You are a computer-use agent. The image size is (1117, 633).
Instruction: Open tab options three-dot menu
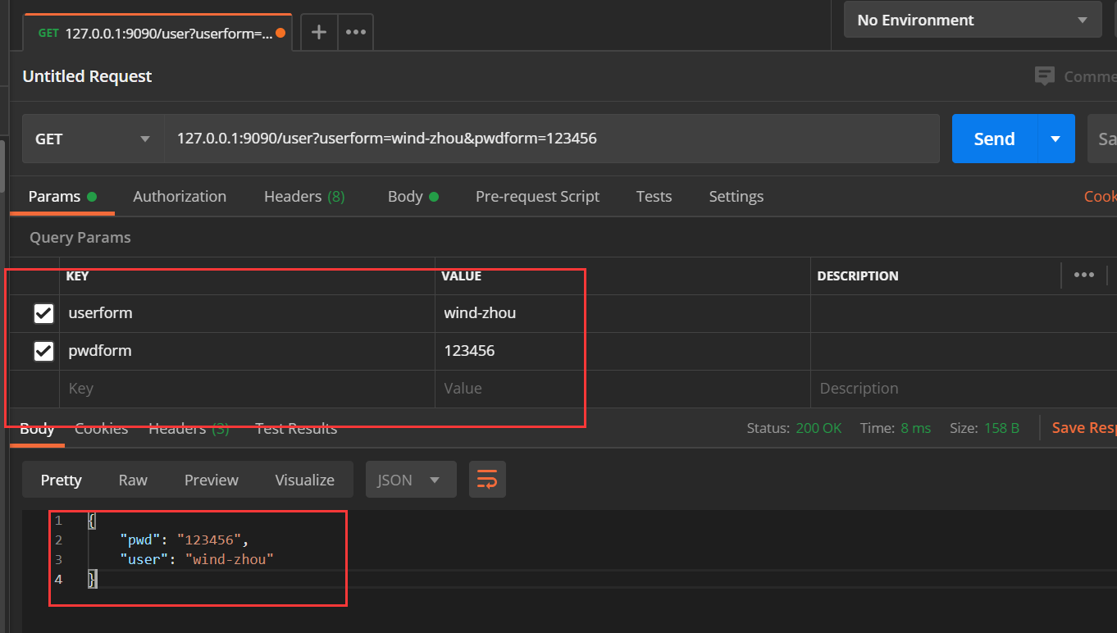pos(355,33)
